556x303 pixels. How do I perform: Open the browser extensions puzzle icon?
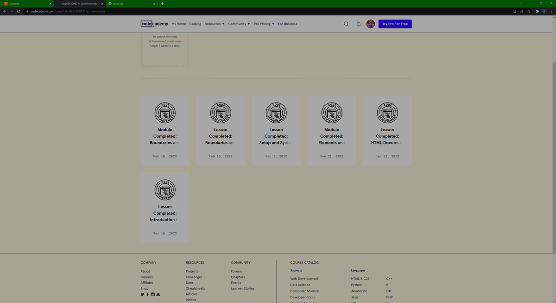click(537, 11)
